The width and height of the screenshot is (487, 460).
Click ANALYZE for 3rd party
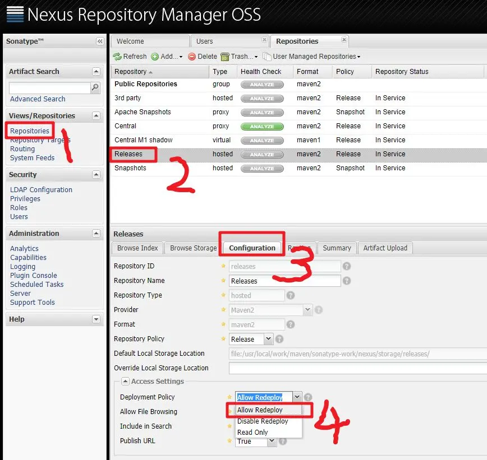pyautogui.click(x=262, y=98)
